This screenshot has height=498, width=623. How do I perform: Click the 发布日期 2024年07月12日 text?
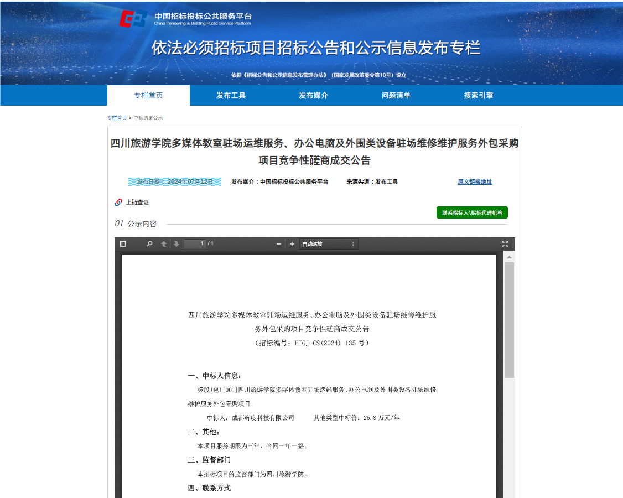click(x=175, y=181)
